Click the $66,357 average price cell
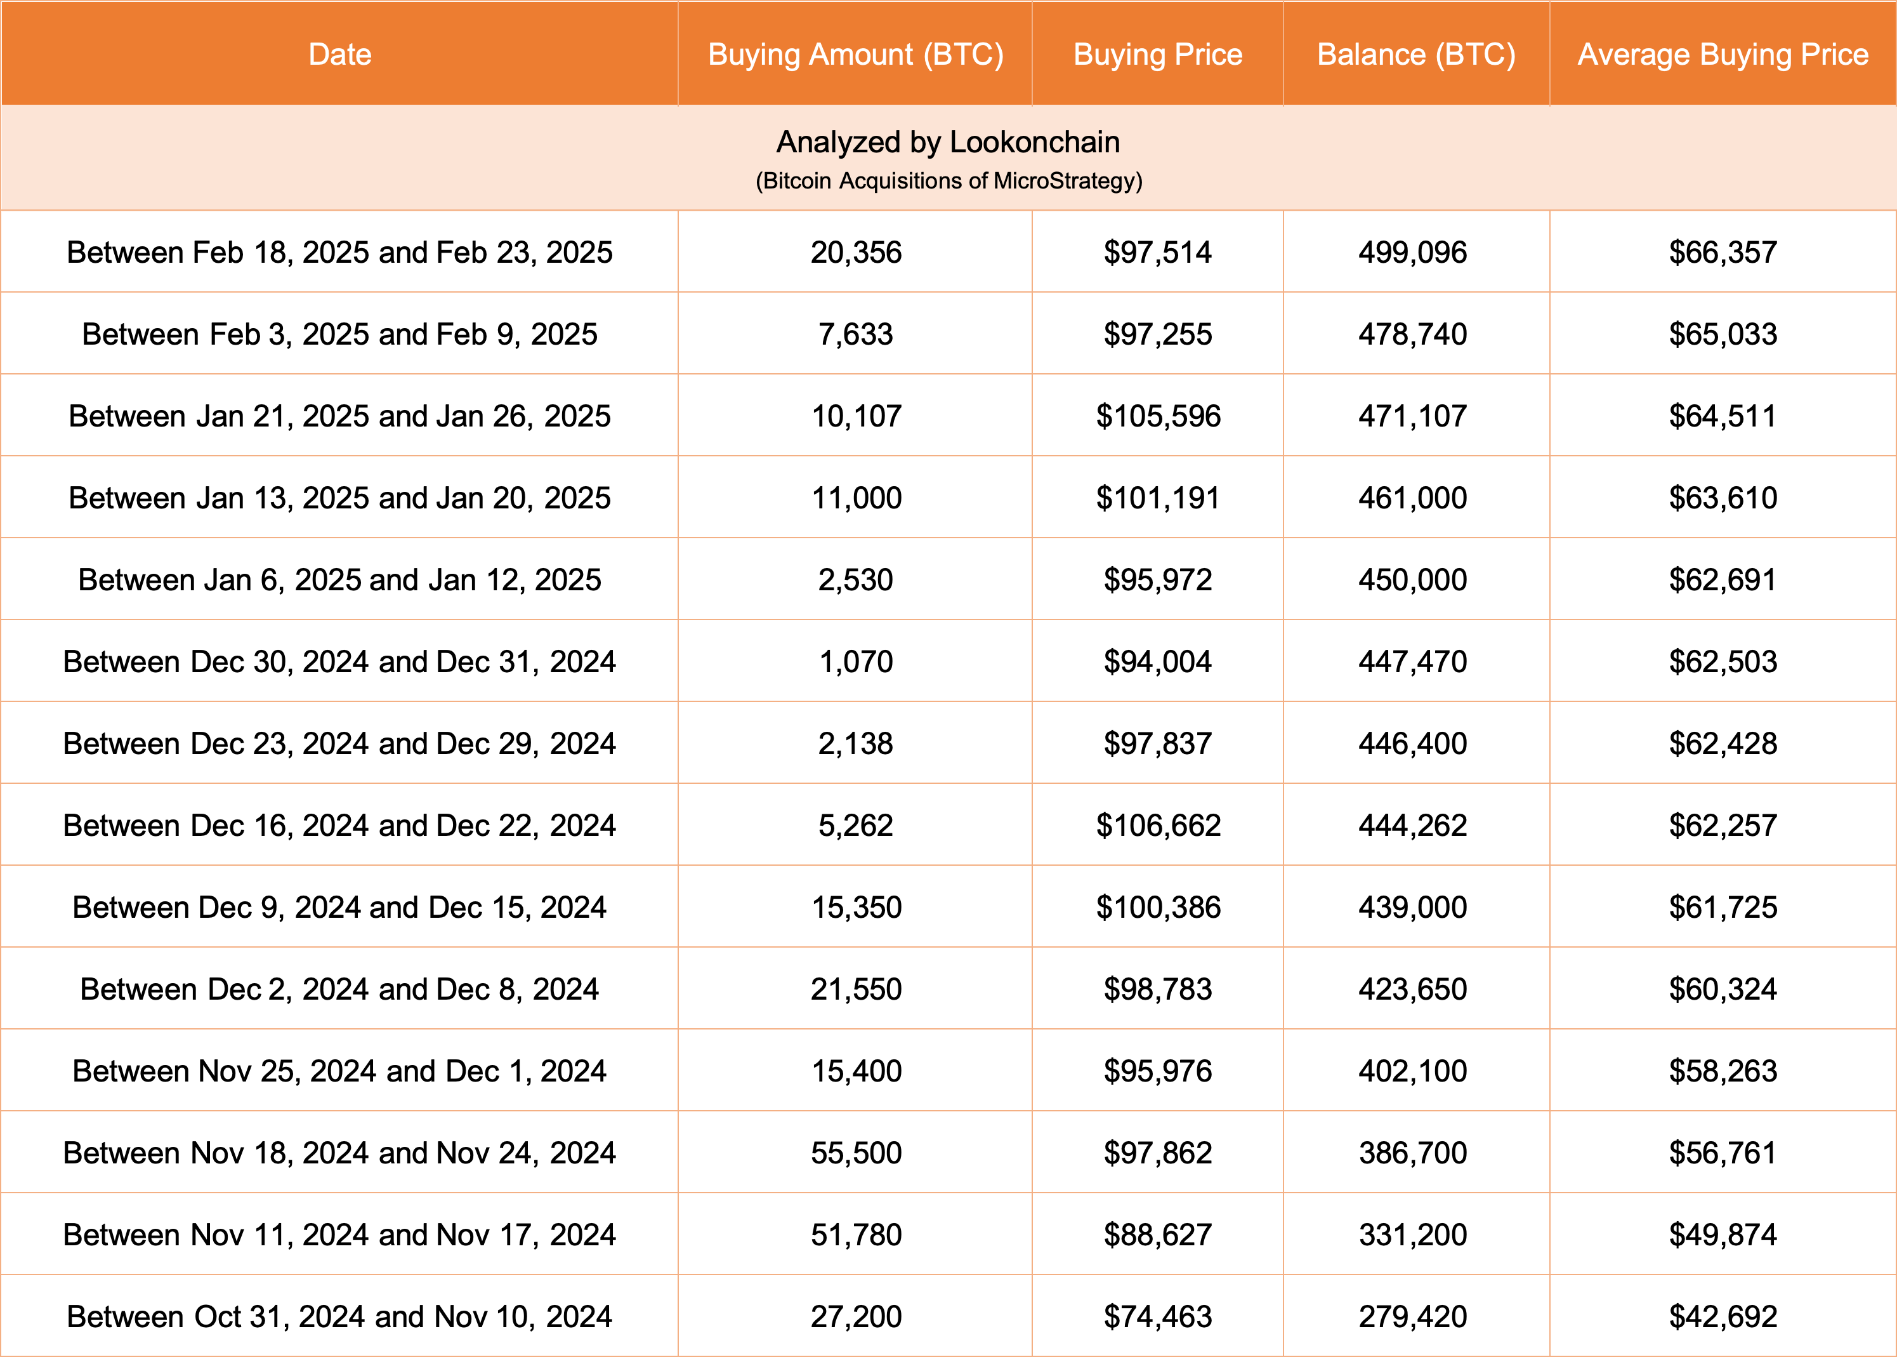1897x1357 pixels. pyautogui.click(x=1723, y=253)
